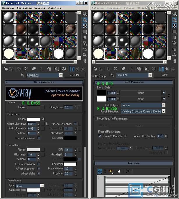Pick material eyedropper next to Map #24

(x=112, y=75)
